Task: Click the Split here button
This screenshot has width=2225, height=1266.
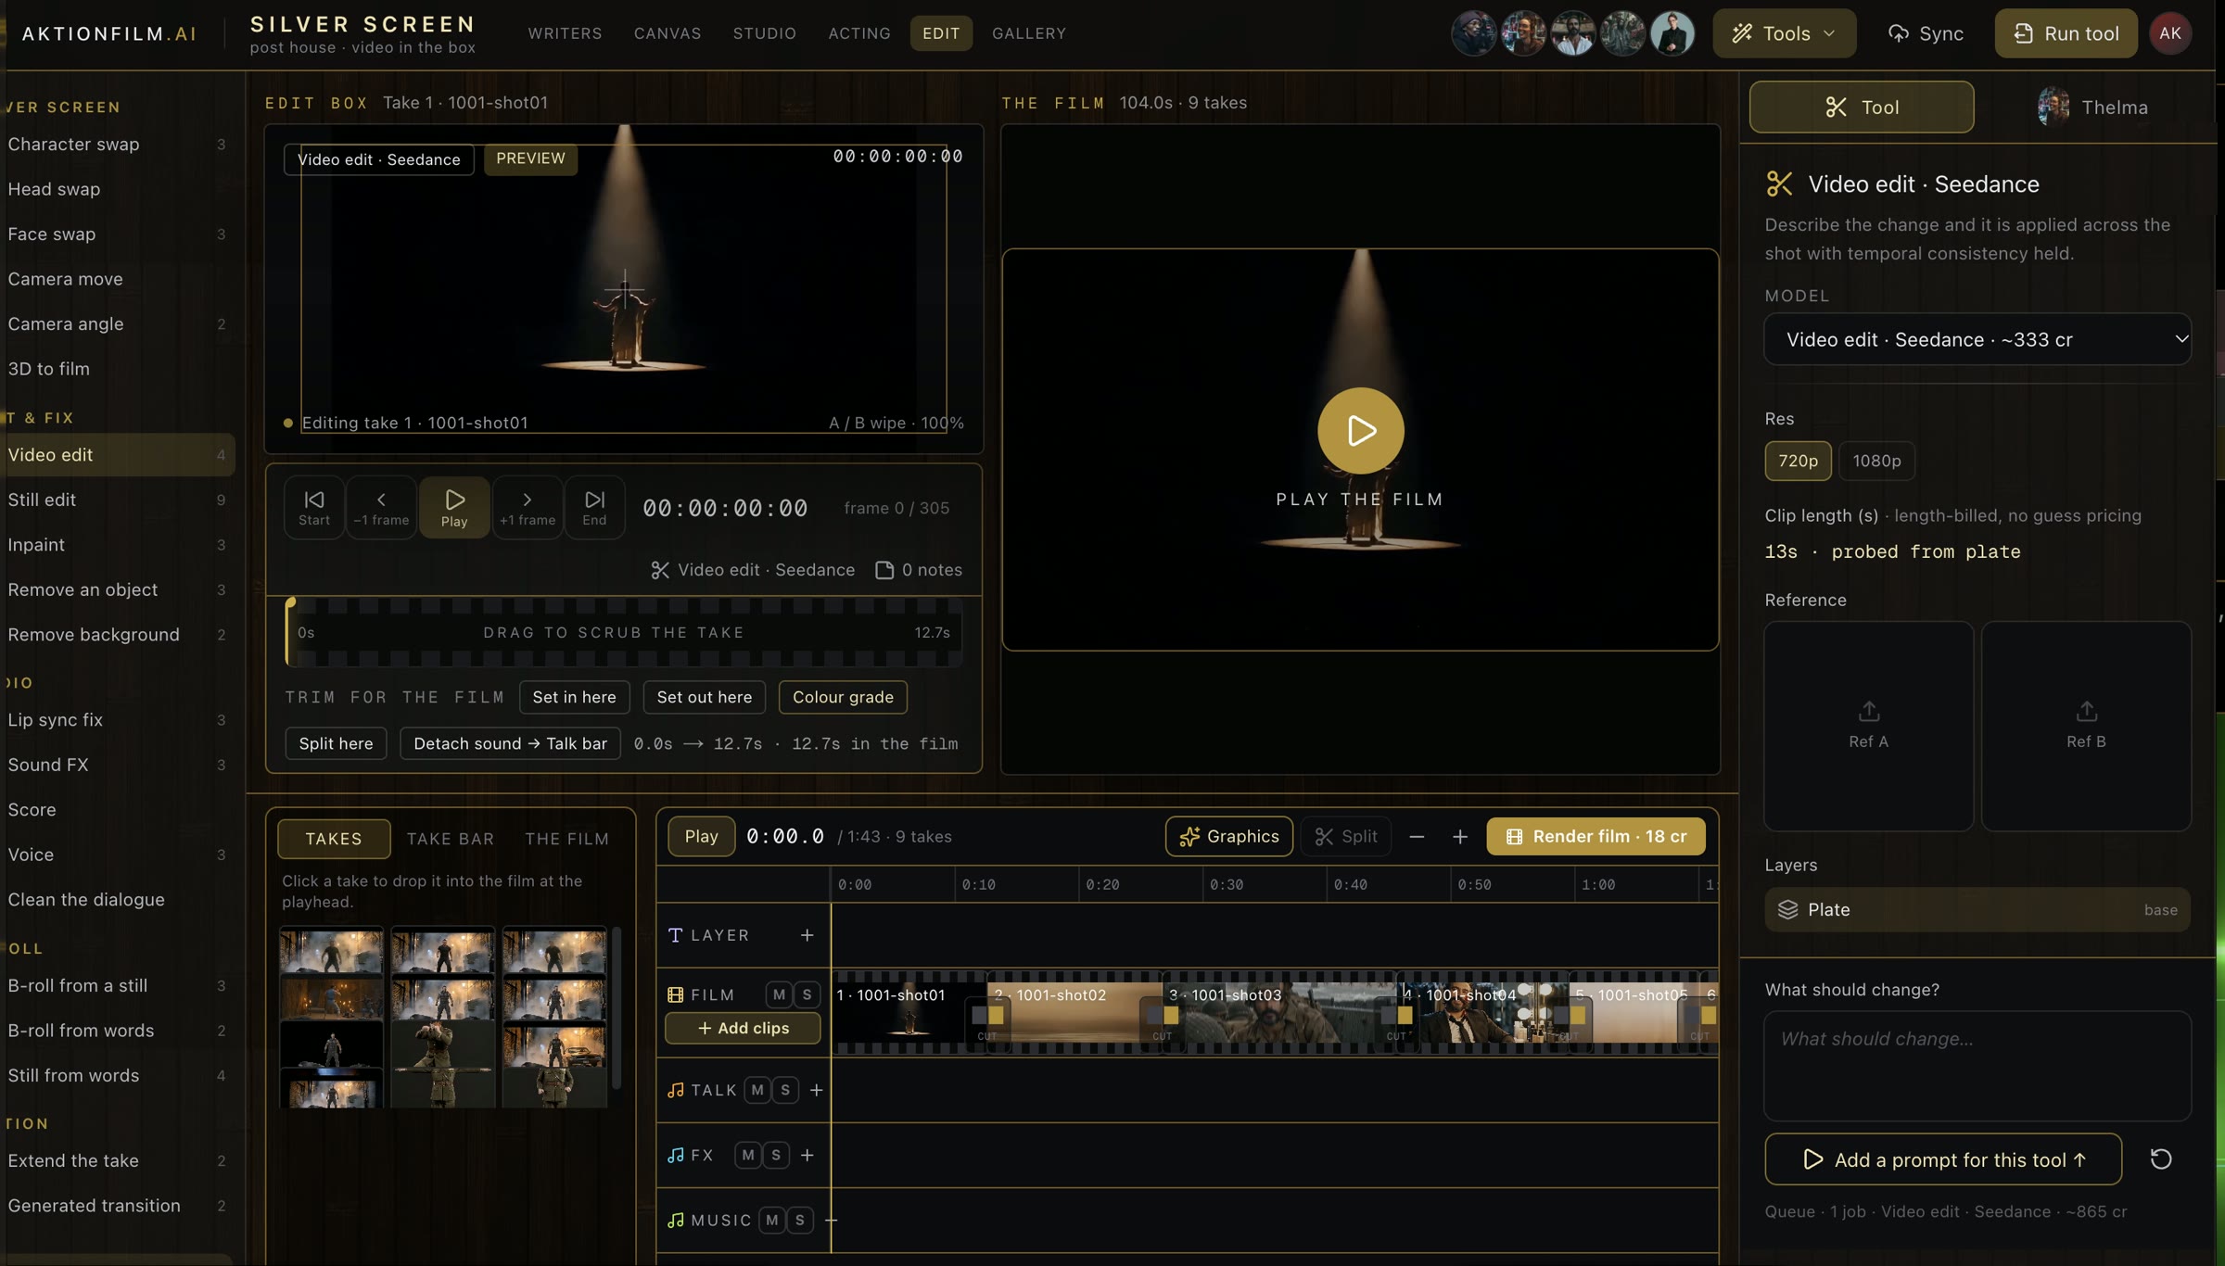Action: (336, 743)
